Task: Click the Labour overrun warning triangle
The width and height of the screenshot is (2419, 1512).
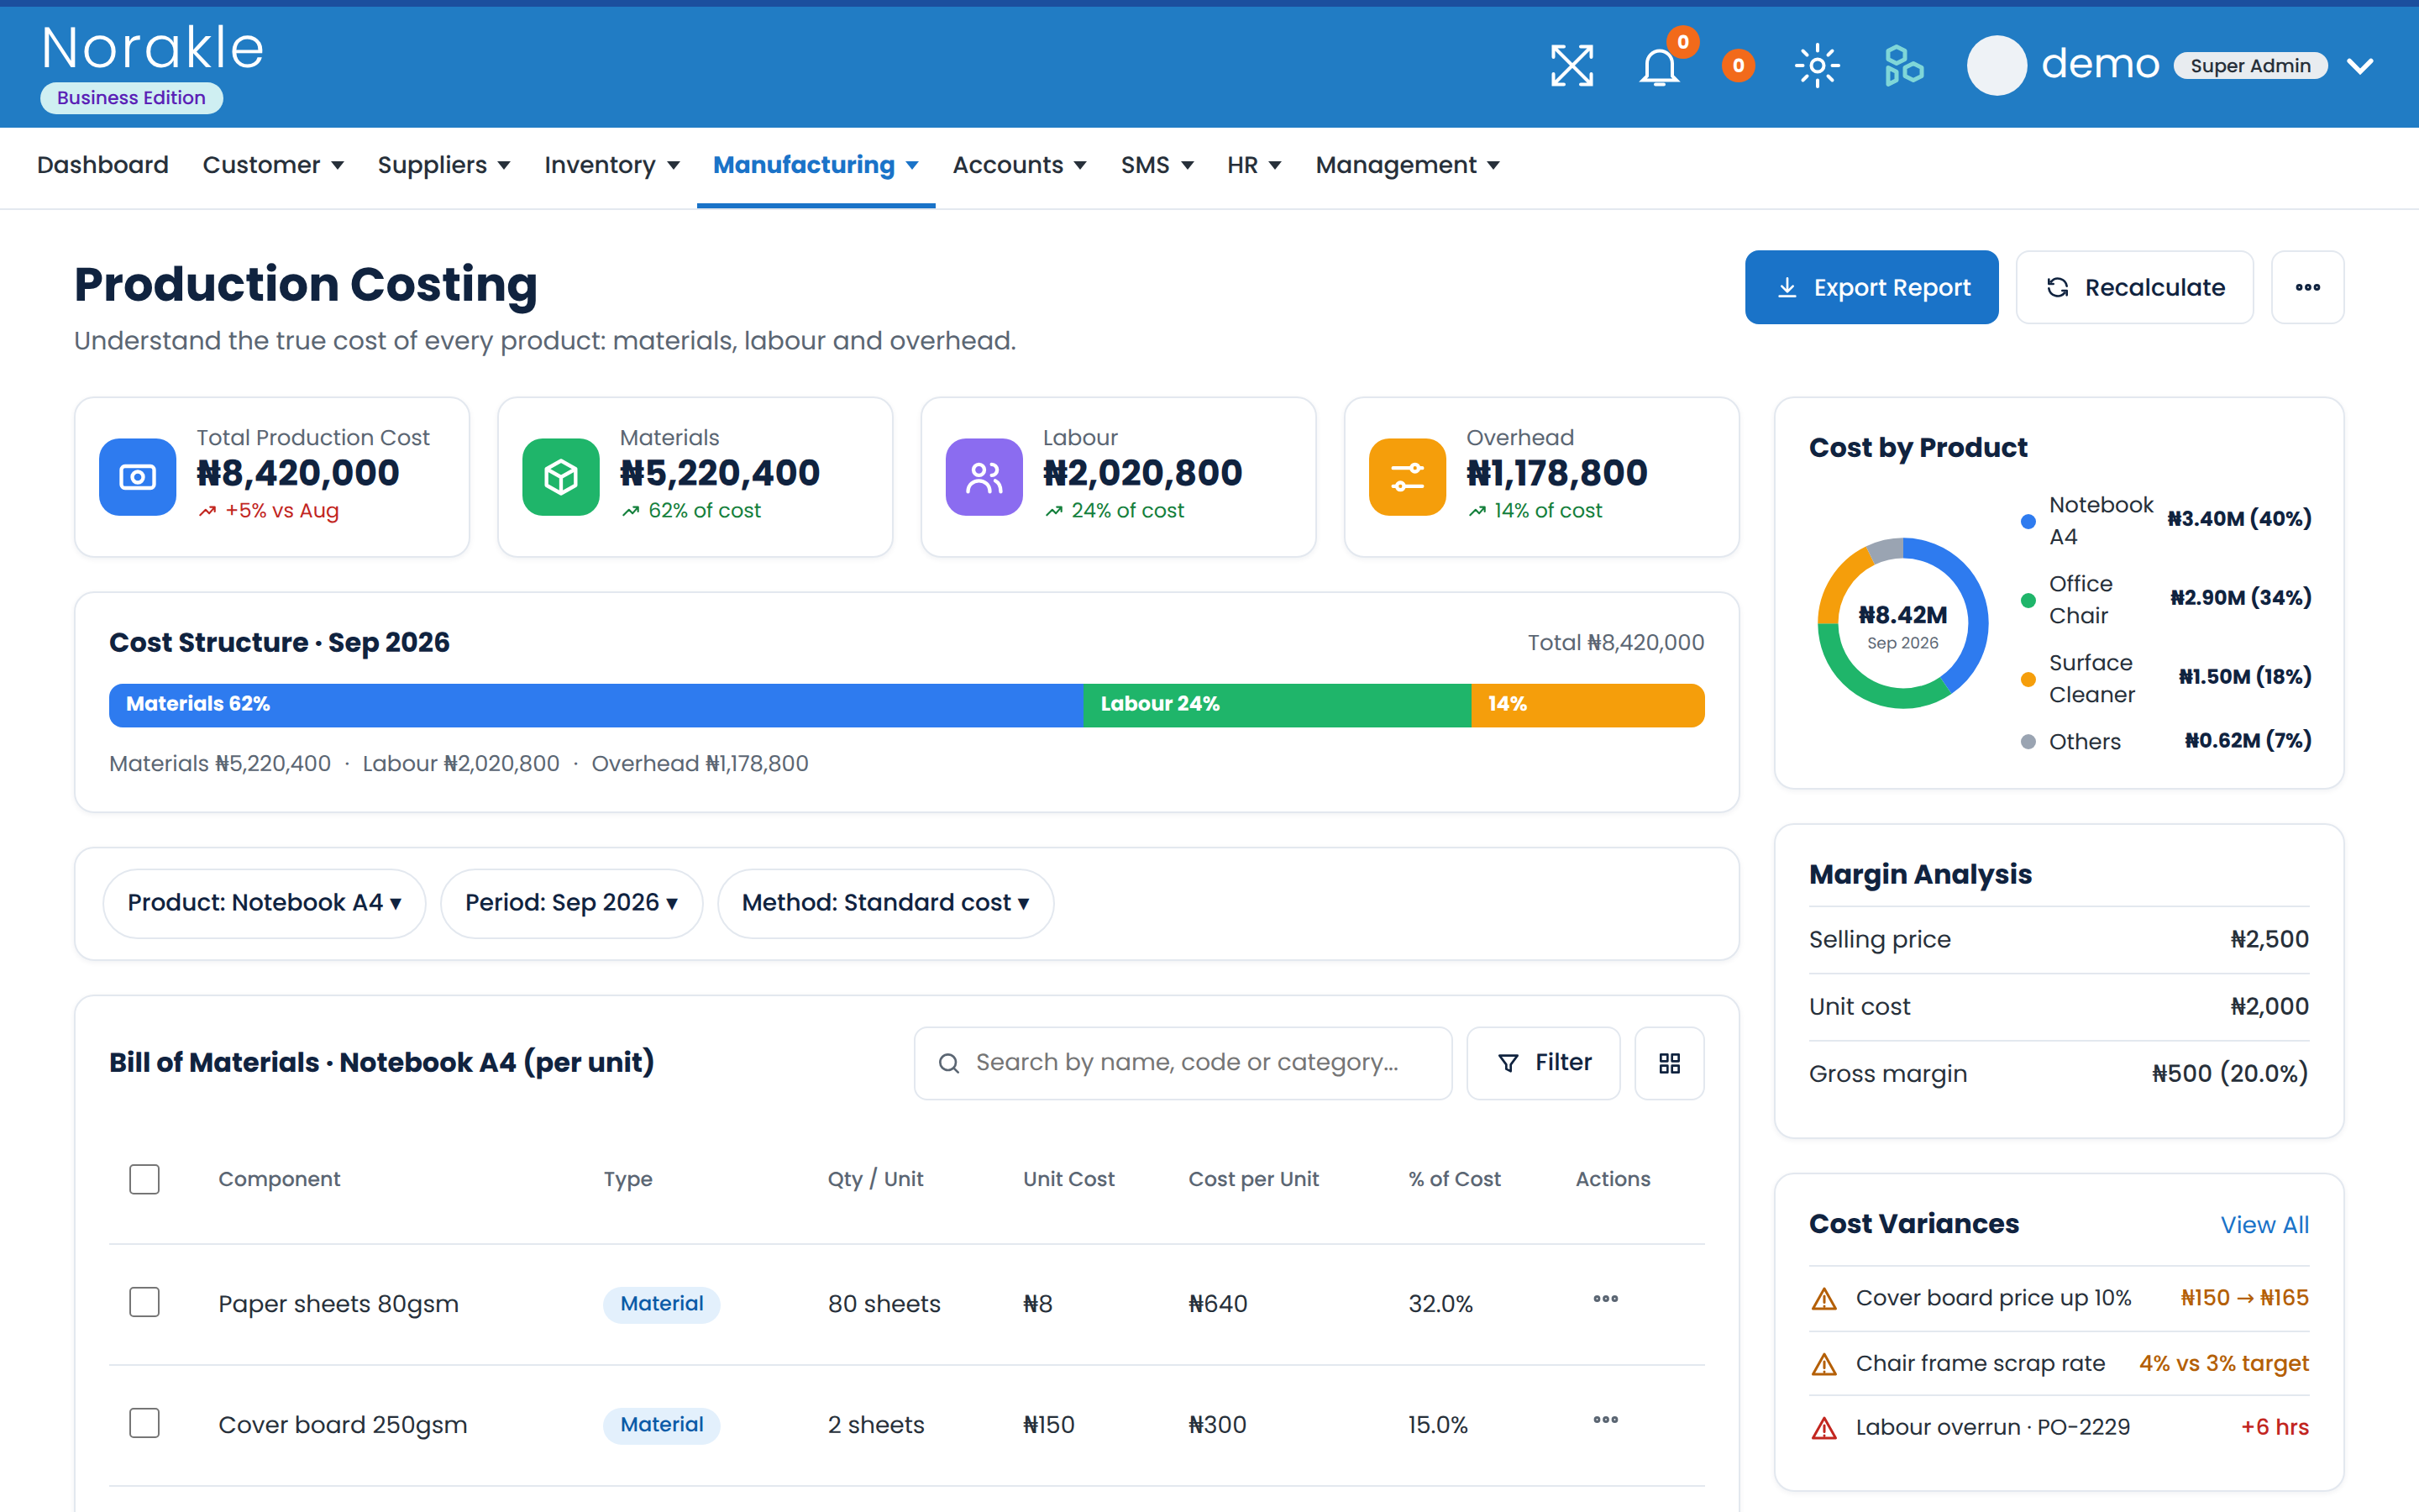Action: coord(1824,1428)
